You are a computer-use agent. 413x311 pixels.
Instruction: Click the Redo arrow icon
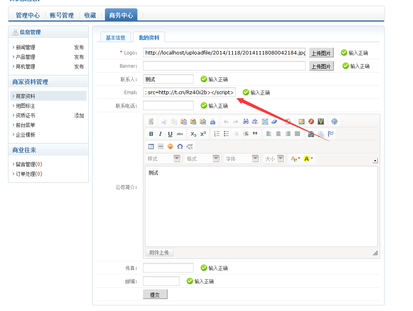coord(236,121)
